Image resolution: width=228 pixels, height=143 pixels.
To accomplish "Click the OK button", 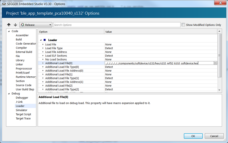I will (193, 136).
